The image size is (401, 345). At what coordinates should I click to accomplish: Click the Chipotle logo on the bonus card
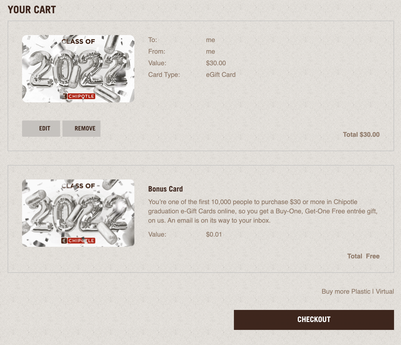78,241
